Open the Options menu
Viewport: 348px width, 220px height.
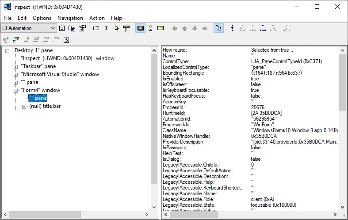point(42,18)
